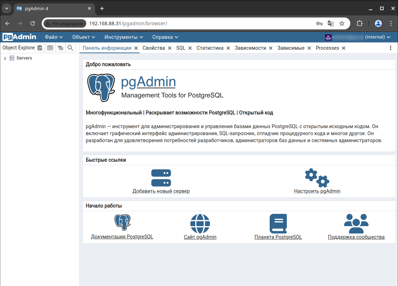The height and width of the screenshot is (286, 398).
Task: Click the 'Настроить pgAdmin' link
Action: (317, 191)
